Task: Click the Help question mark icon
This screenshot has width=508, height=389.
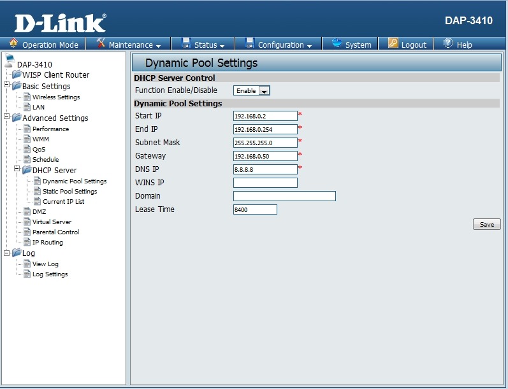Action: 447,44
